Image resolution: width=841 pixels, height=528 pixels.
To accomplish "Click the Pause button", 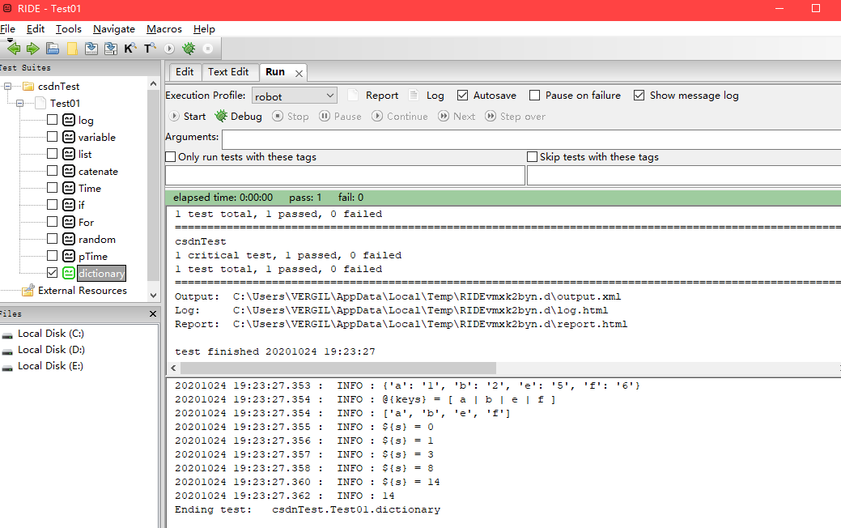I will [340, 117].
